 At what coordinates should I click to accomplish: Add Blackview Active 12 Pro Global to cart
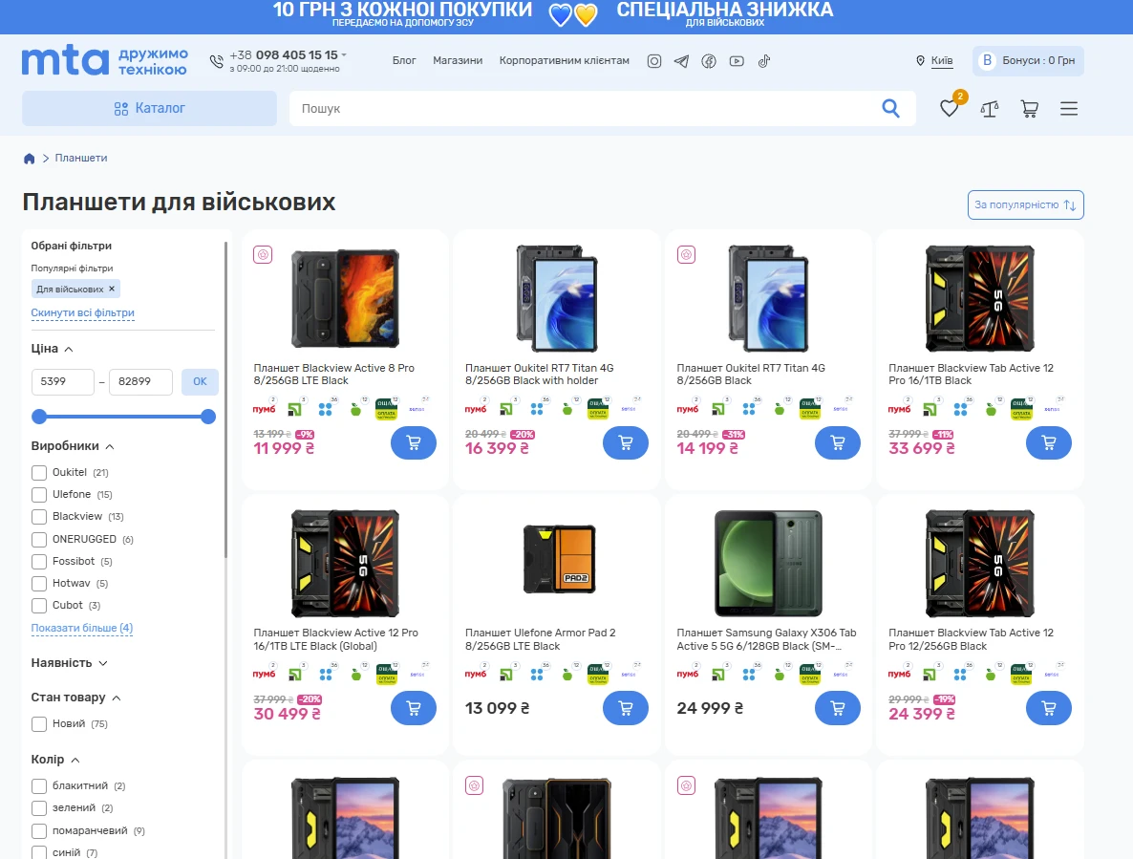(x=414, y=708)
